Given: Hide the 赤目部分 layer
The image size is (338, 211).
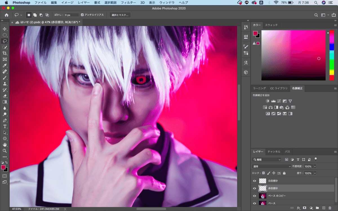Looking at the screenshot, I should coord(255,188).
